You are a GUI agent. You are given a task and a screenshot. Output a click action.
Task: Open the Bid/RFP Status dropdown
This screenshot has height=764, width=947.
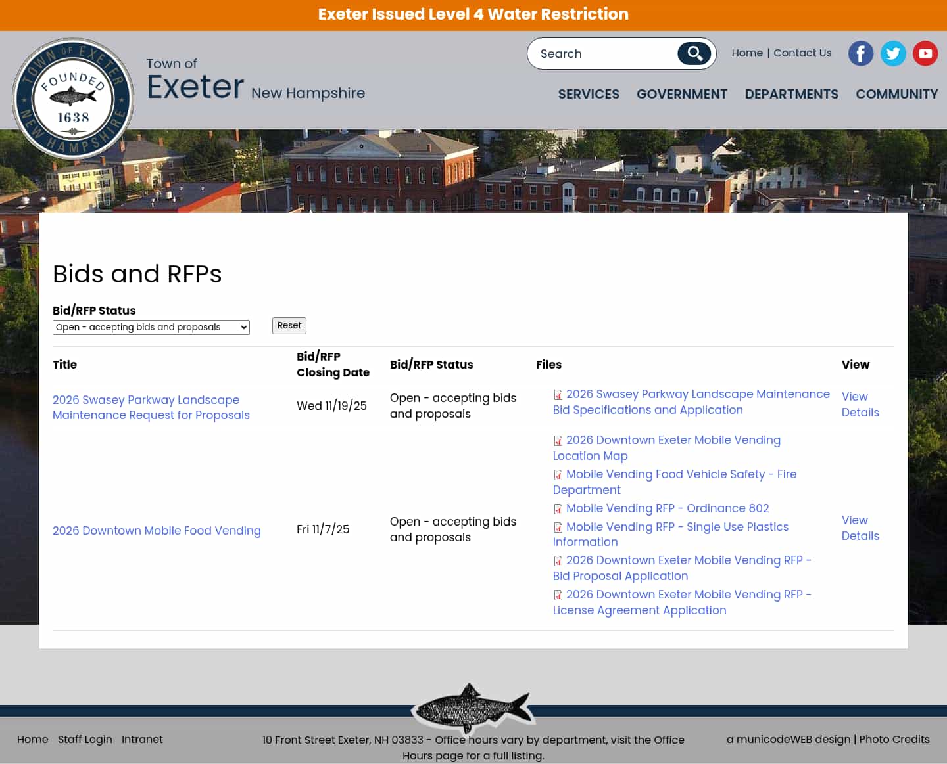(151, 327)
